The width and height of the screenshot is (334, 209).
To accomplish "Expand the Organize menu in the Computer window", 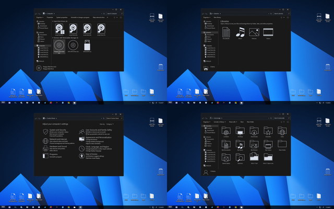I will click(x=39, y=17).
